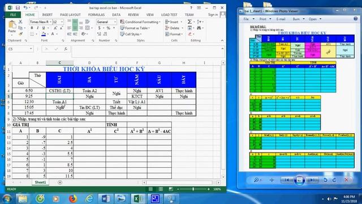The image size is (362, 204).
Task: Cut selection with the scissors icon
Action: 20,22
